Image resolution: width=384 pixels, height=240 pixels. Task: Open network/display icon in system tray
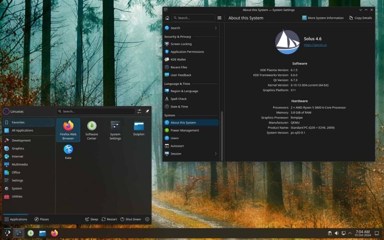click(x=344, y=233)
